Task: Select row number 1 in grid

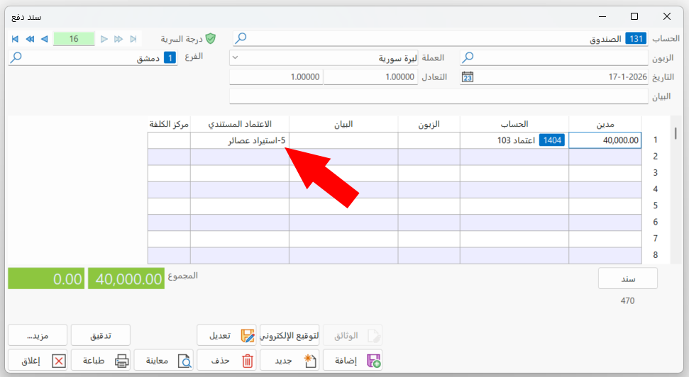Action: coord(655,140)
